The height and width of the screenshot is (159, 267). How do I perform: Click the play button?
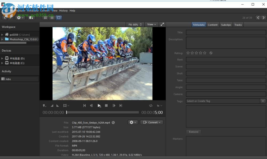click(x=99, y=106)
